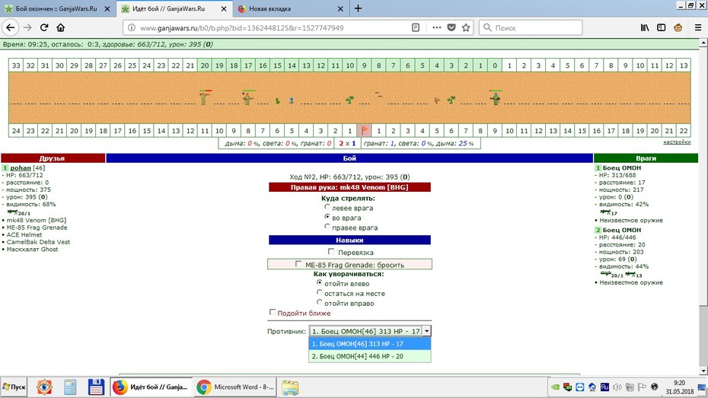
Task: Click 'Правая рука: mk48 Venom [BHG]' header
Action: pos(349,186)
